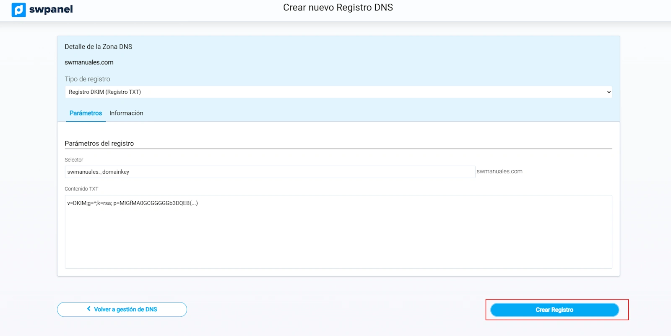This screenshot has height=336, width=671.
Task: Click the Detalle de la Zona DNS heading
Action: [99, 47]
